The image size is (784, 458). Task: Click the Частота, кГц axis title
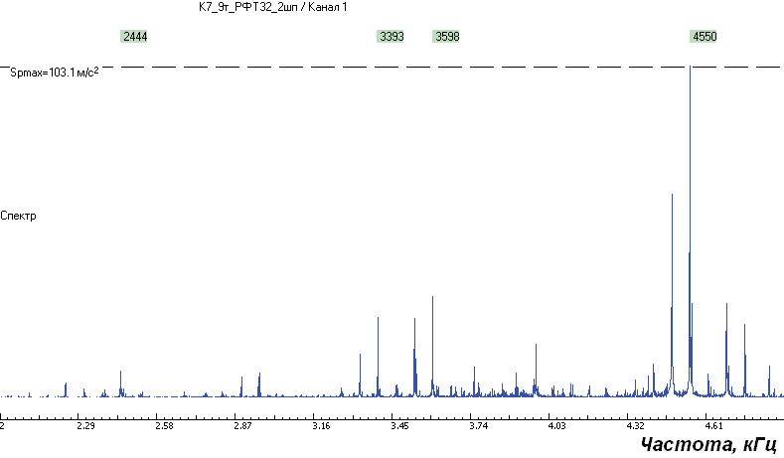pyautogui.click(x=709, y=444)
